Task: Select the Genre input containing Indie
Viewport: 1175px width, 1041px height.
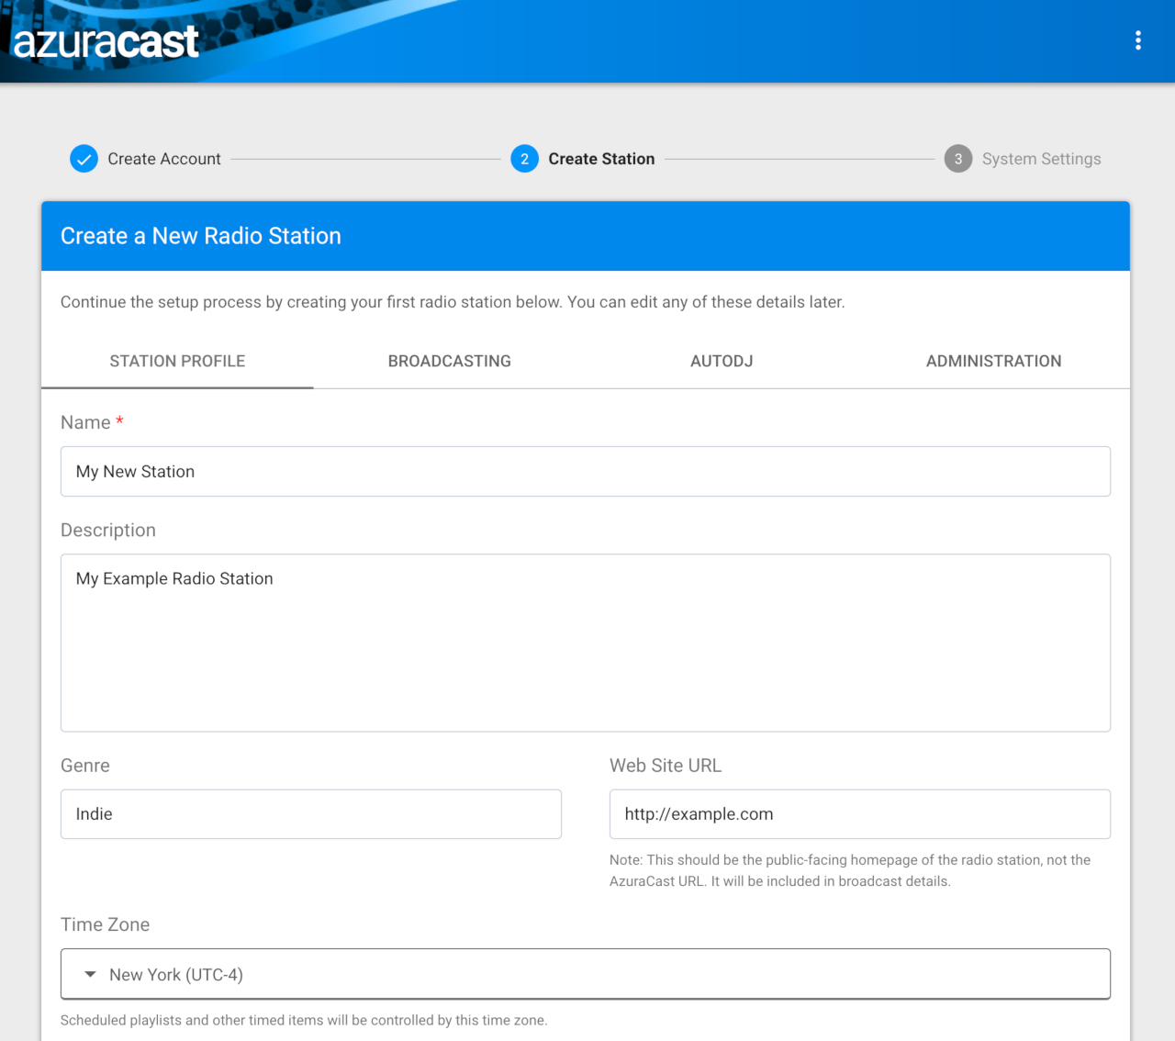Action: tap(310, 813)
